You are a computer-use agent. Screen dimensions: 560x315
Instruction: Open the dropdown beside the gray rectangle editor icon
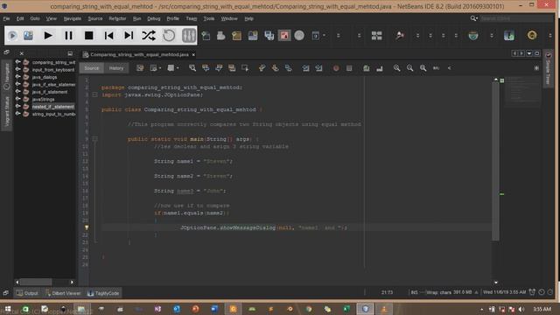[178, 68]
